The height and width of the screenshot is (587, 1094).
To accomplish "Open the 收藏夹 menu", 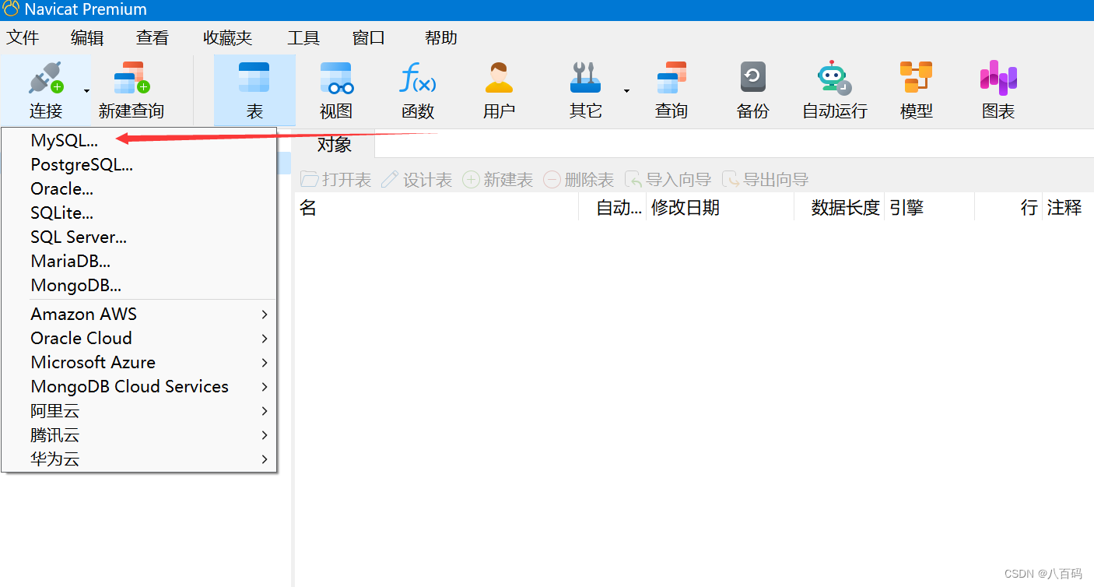I will (227, 37).
